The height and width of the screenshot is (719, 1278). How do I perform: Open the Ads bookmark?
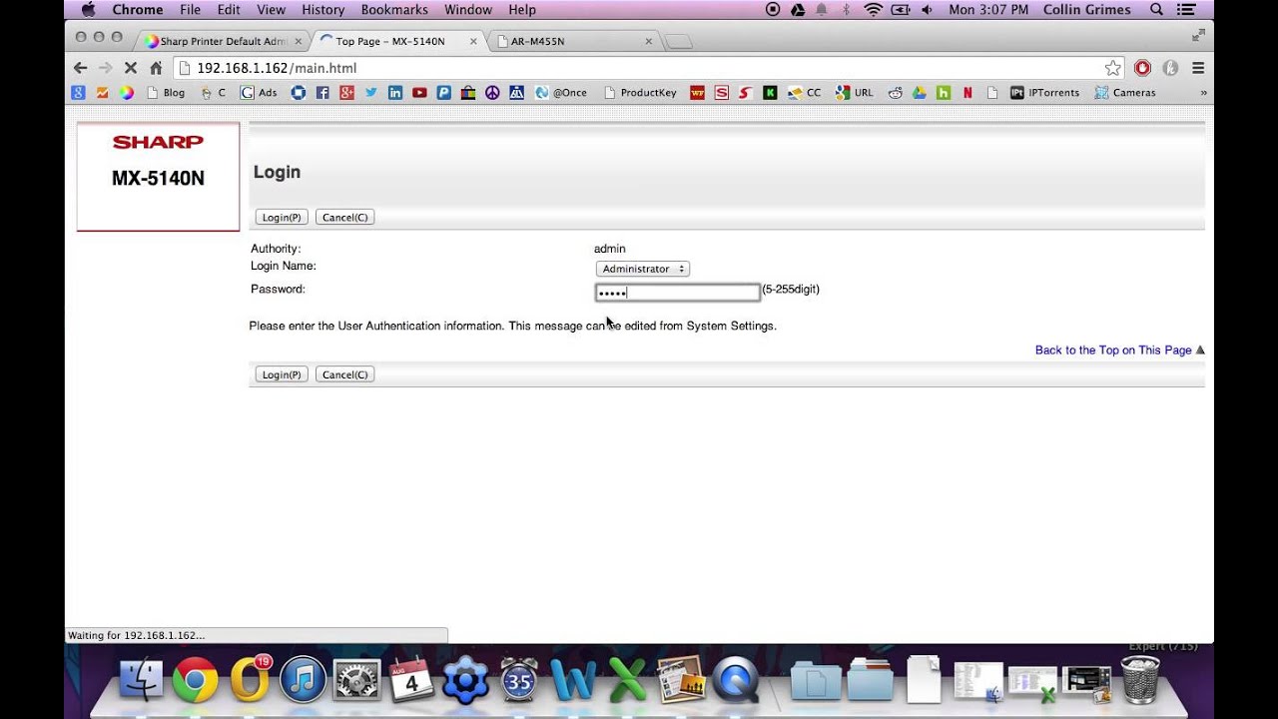[x=260, y=93]
